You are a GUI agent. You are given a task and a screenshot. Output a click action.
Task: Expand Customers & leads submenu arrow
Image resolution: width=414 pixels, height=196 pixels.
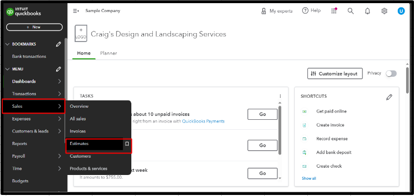[59, 131]
